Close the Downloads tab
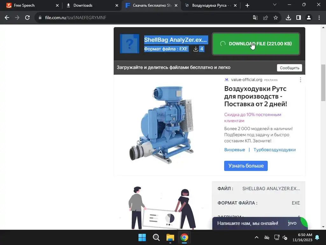Image resolution: width=326 pixels, height=245 pixels. pyautogui.click(x=117, y=5)
